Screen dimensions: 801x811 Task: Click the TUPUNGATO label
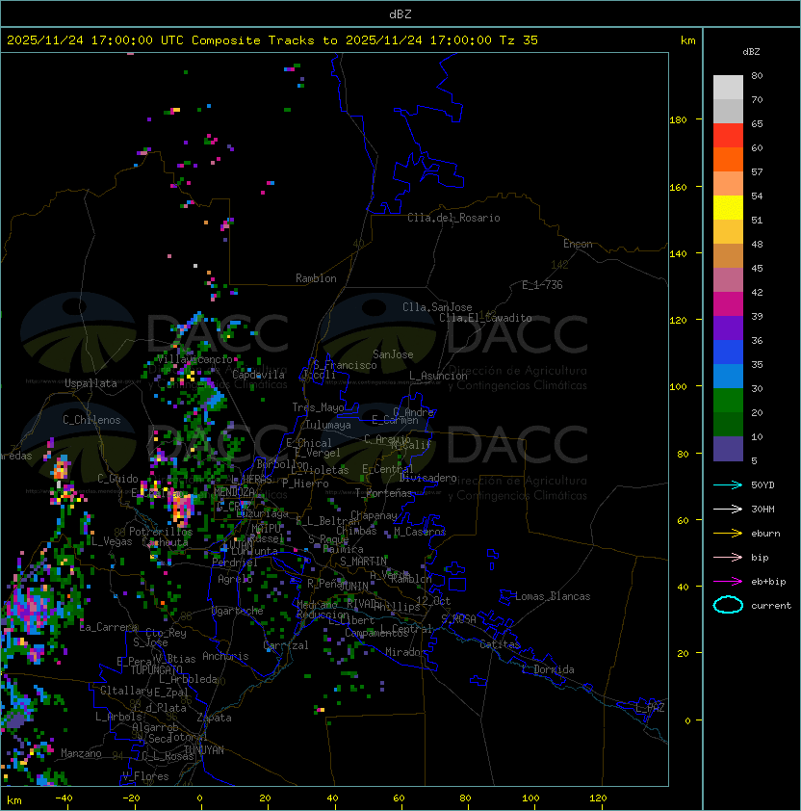(x=157, y=670)
